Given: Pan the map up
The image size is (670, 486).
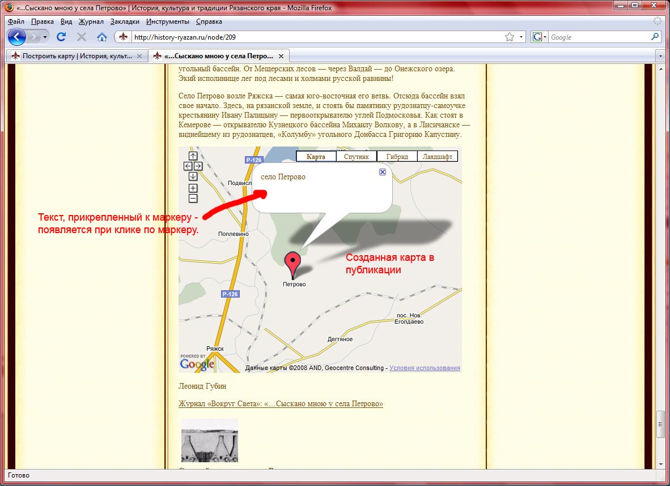Looking at the screenshot, I should click(x=193, y=156).
